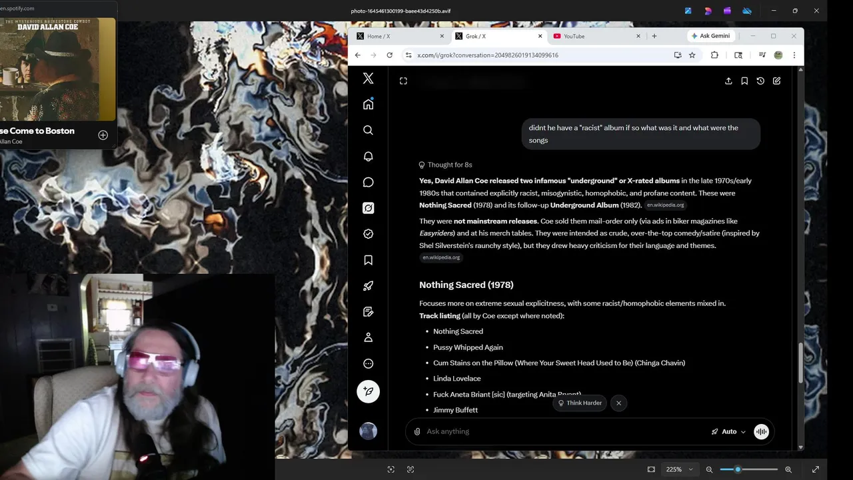Add song to library in Spotify window
853x480 pixels.
(103, 135)
